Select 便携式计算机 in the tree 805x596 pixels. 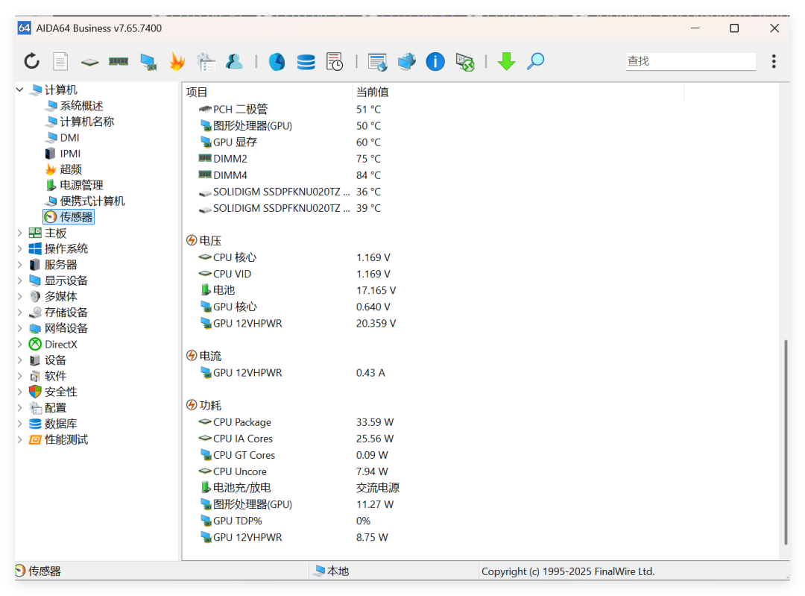coord(92,201)
